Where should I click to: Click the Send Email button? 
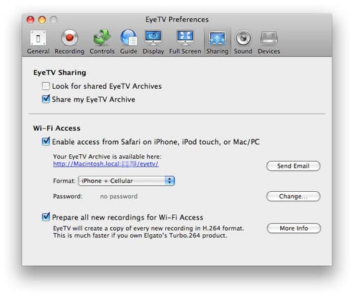(293, 166)
